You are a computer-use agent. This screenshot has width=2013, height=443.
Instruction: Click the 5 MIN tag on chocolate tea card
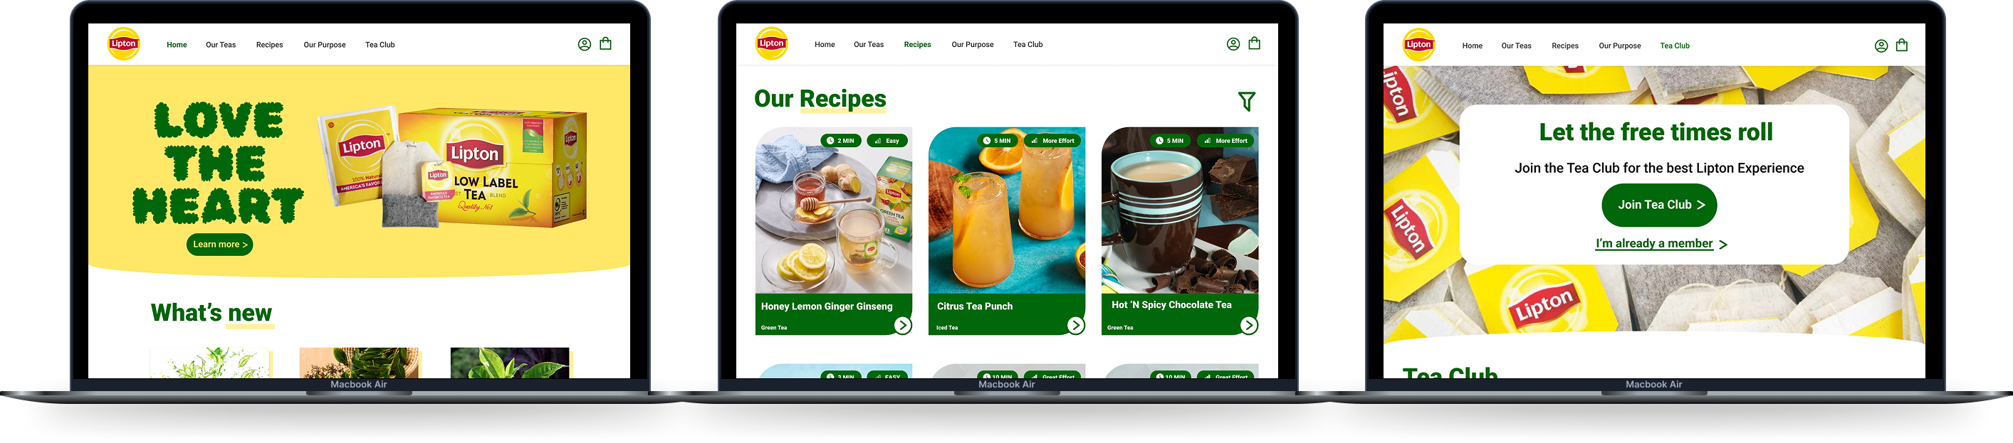click(1169, 142)
